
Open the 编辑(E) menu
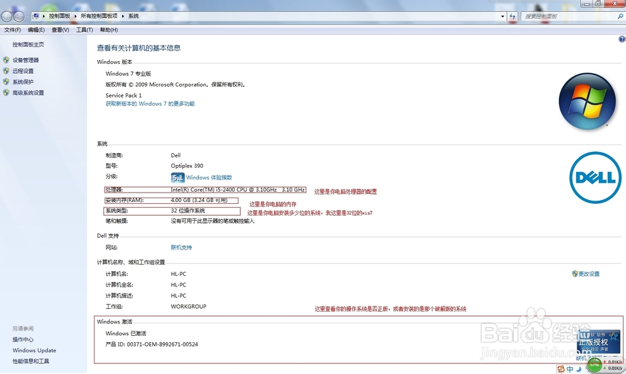pos(36,30)
